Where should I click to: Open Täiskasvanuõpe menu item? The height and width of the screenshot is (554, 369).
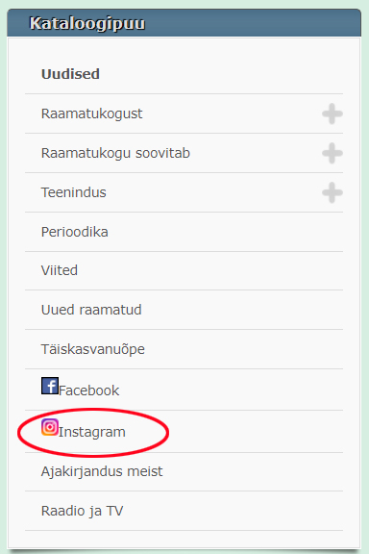click(93, 349)
